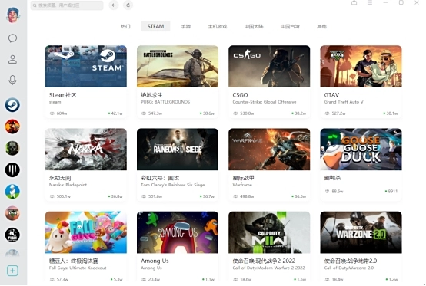
Task: Open the Steam community icon in sidebar
Action: (x=12, y=105)
